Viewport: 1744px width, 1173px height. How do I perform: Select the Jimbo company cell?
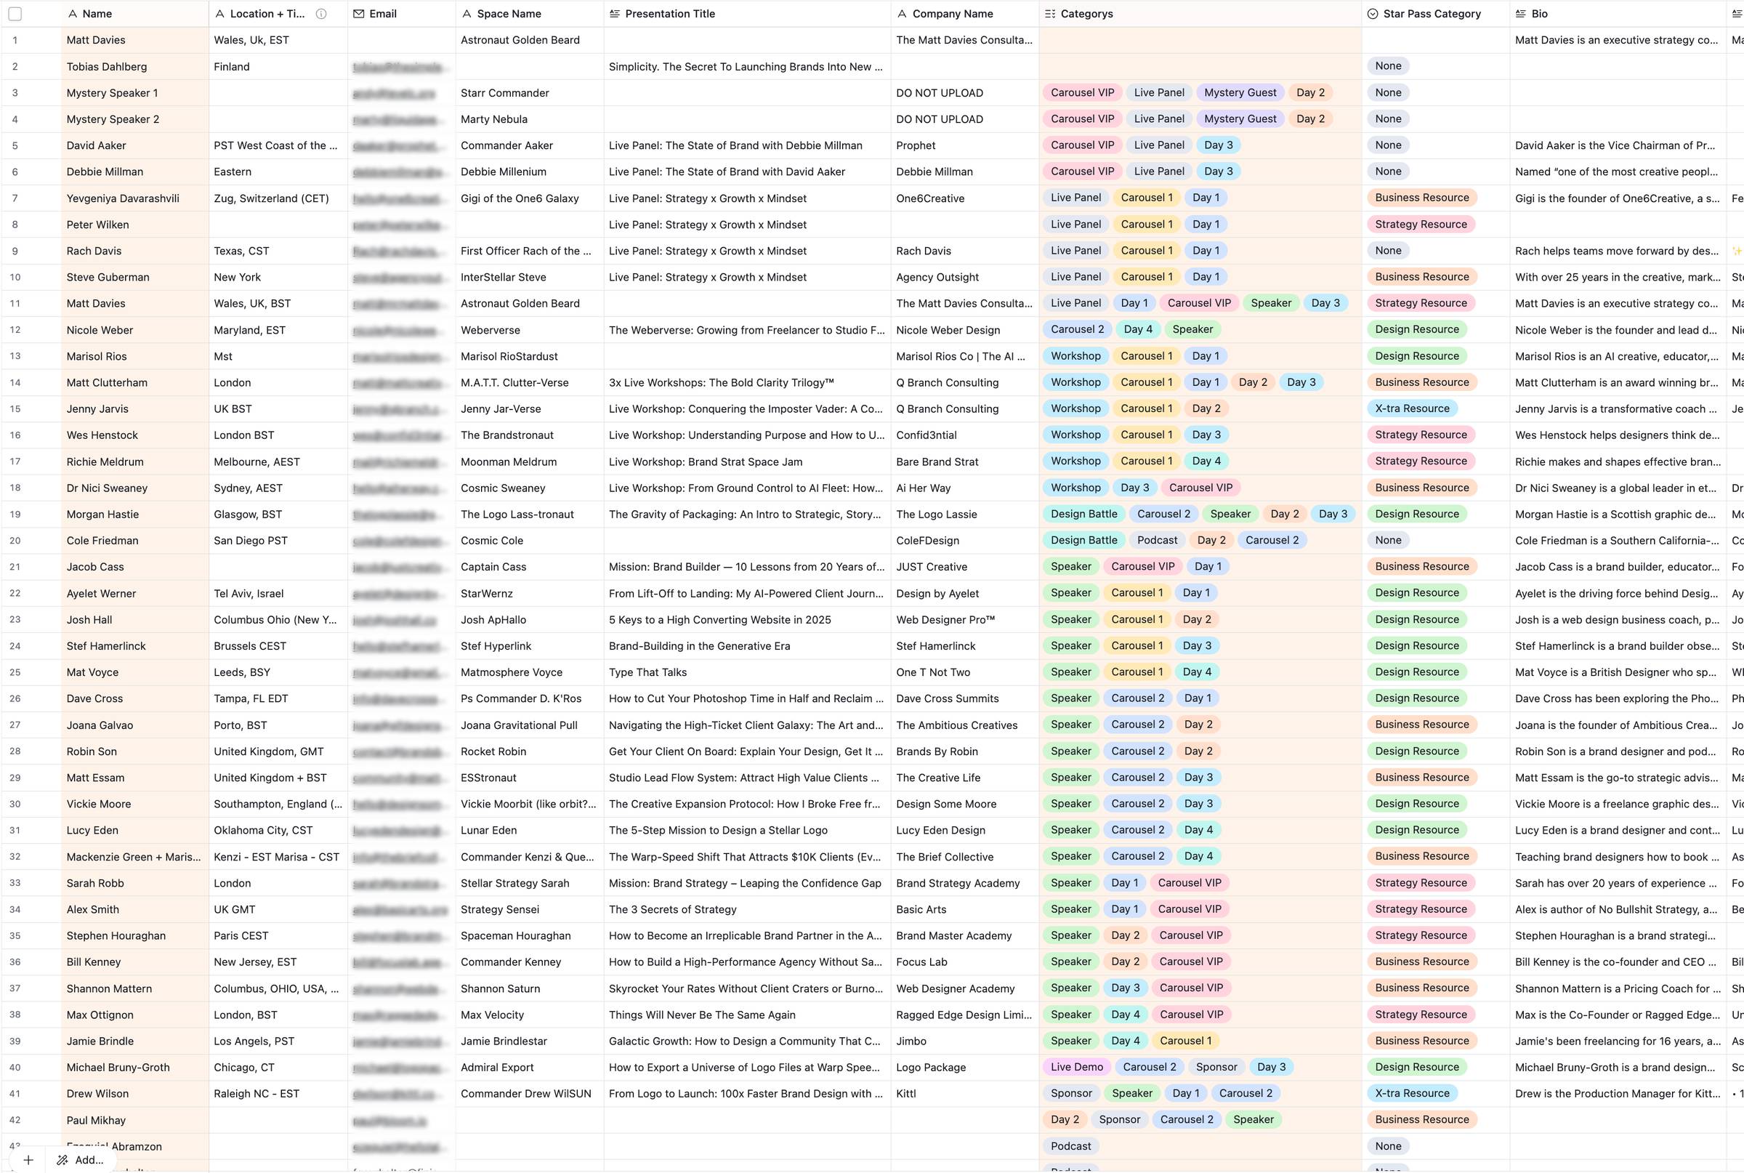[965, 1041]
